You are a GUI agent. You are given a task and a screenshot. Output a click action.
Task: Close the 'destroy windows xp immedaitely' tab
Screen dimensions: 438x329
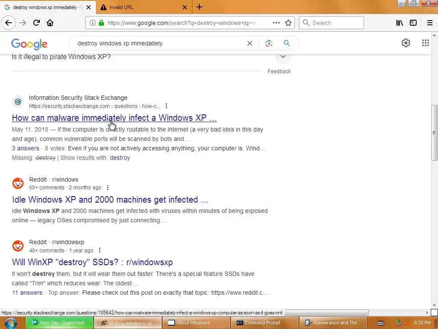(x=89, y=7)
